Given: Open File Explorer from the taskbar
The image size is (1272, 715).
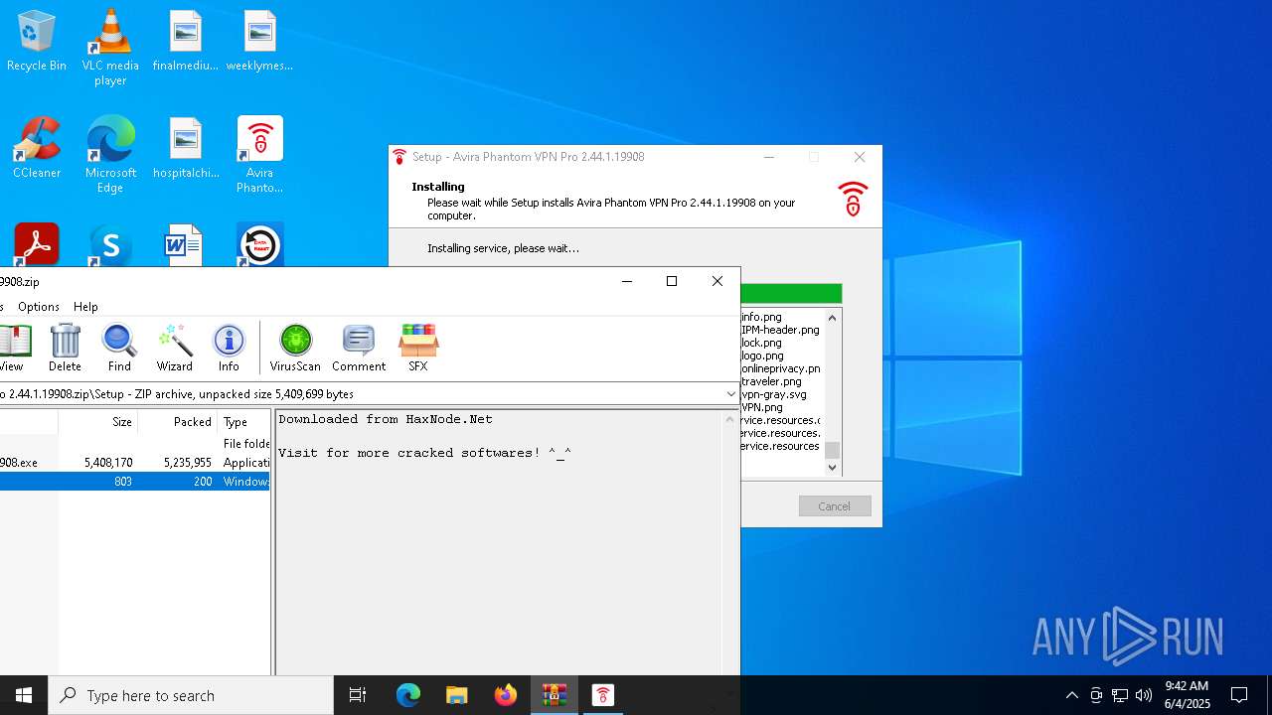Looking at the screenshot, I should (457, 695).
